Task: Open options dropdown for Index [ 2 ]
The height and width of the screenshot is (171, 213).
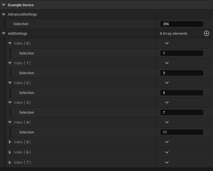Action: click(x=167, y=83)
